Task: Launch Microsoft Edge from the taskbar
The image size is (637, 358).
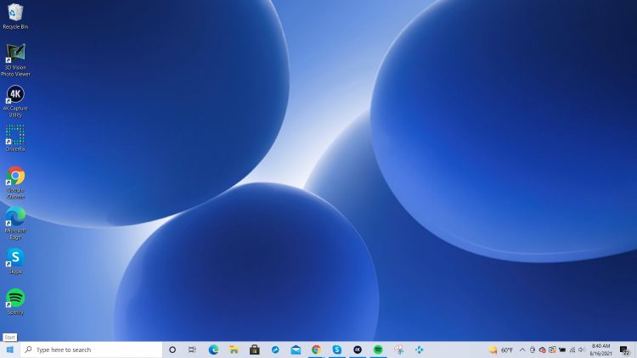Action: 213,350
